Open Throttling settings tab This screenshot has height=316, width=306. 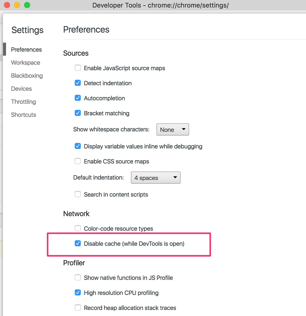[23, 102]
